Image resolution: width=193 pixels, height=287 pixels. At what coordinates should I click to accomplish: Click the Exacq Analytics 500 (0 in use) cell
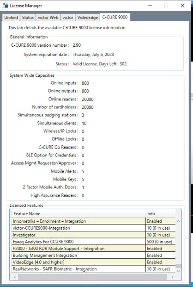(x=161, y=242)
